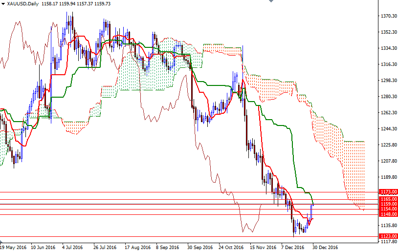Click the 19 May 2016 date label

(x=13, y=248)
